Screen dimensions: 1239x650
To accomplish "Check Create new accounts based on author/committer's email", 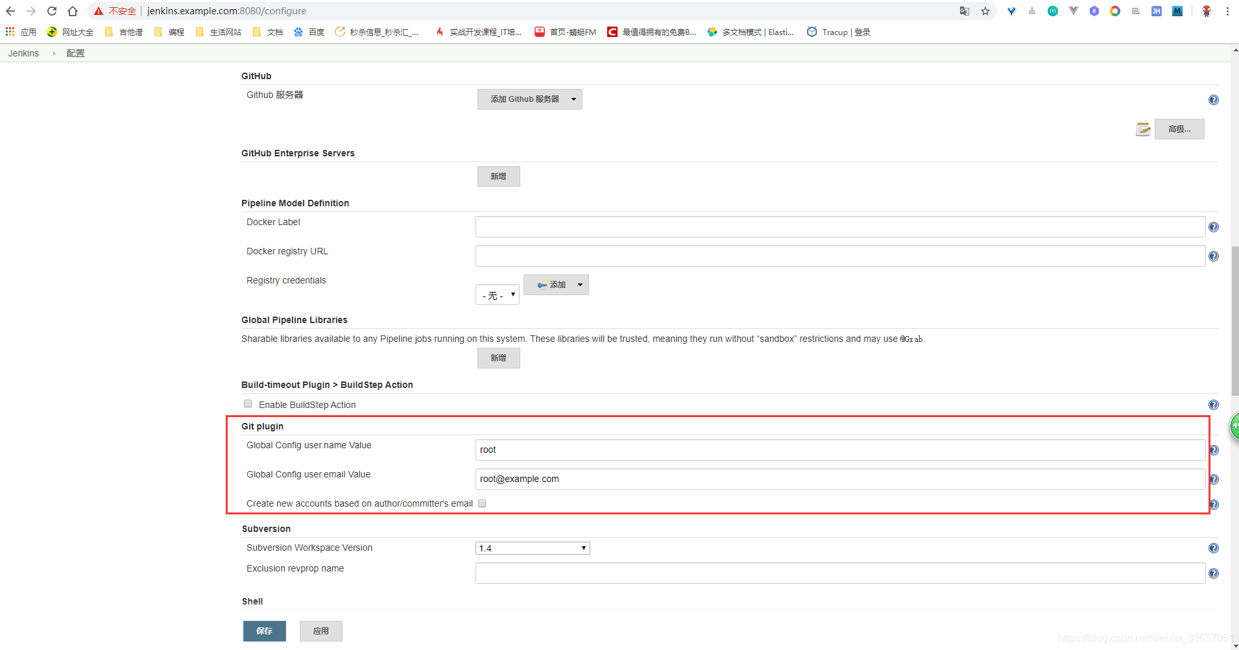I will click(482, 503).
